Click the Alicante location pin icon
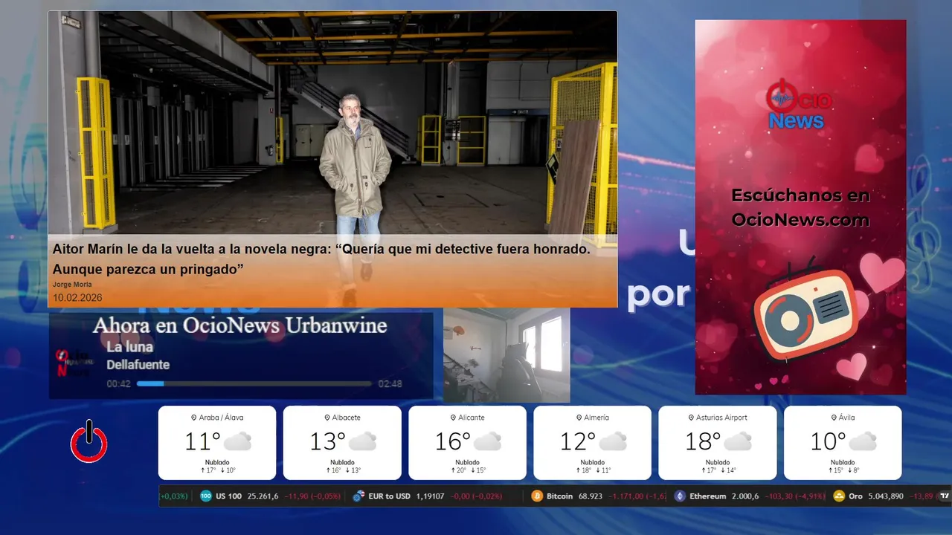Screen dimensions: 952x535 coord(453,418)
